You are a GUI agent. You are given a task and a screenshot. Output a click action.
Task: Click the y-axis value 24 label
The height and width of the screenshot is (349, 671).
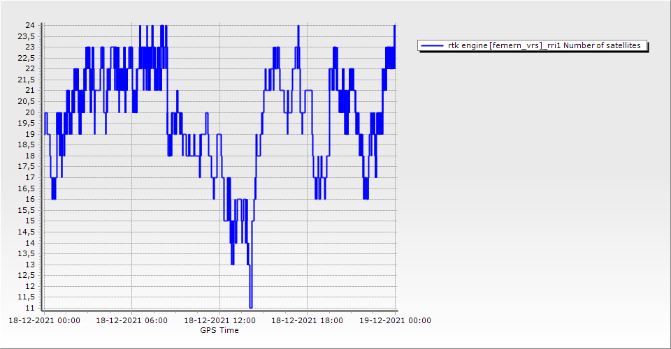(31, 25)
